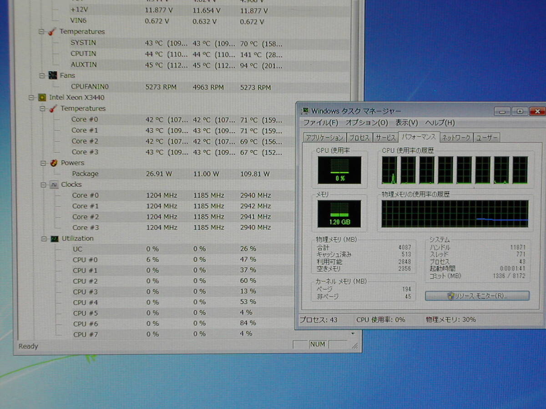Collapse the Utilization node

[x=44, y=239]
